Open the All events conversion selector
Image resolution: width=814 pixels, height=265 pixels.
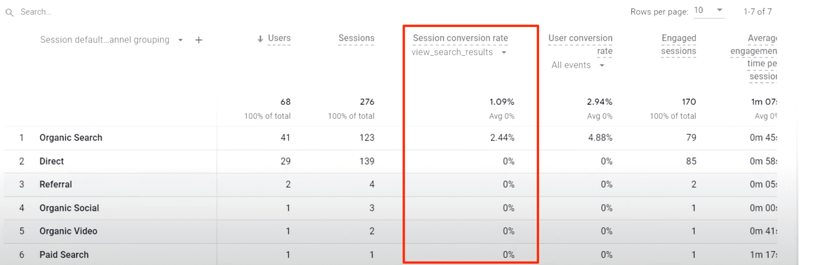(570, 65)
